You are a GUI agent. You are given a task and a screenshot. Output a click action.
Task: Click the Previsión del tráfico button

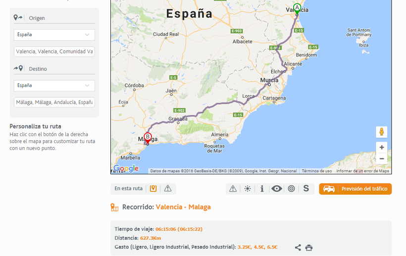click(355, 189)
